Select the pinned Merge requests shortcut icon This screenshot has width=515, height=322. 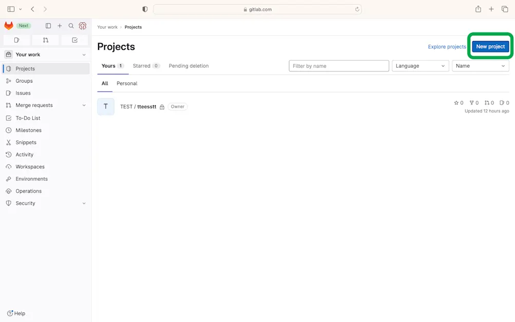45,40
